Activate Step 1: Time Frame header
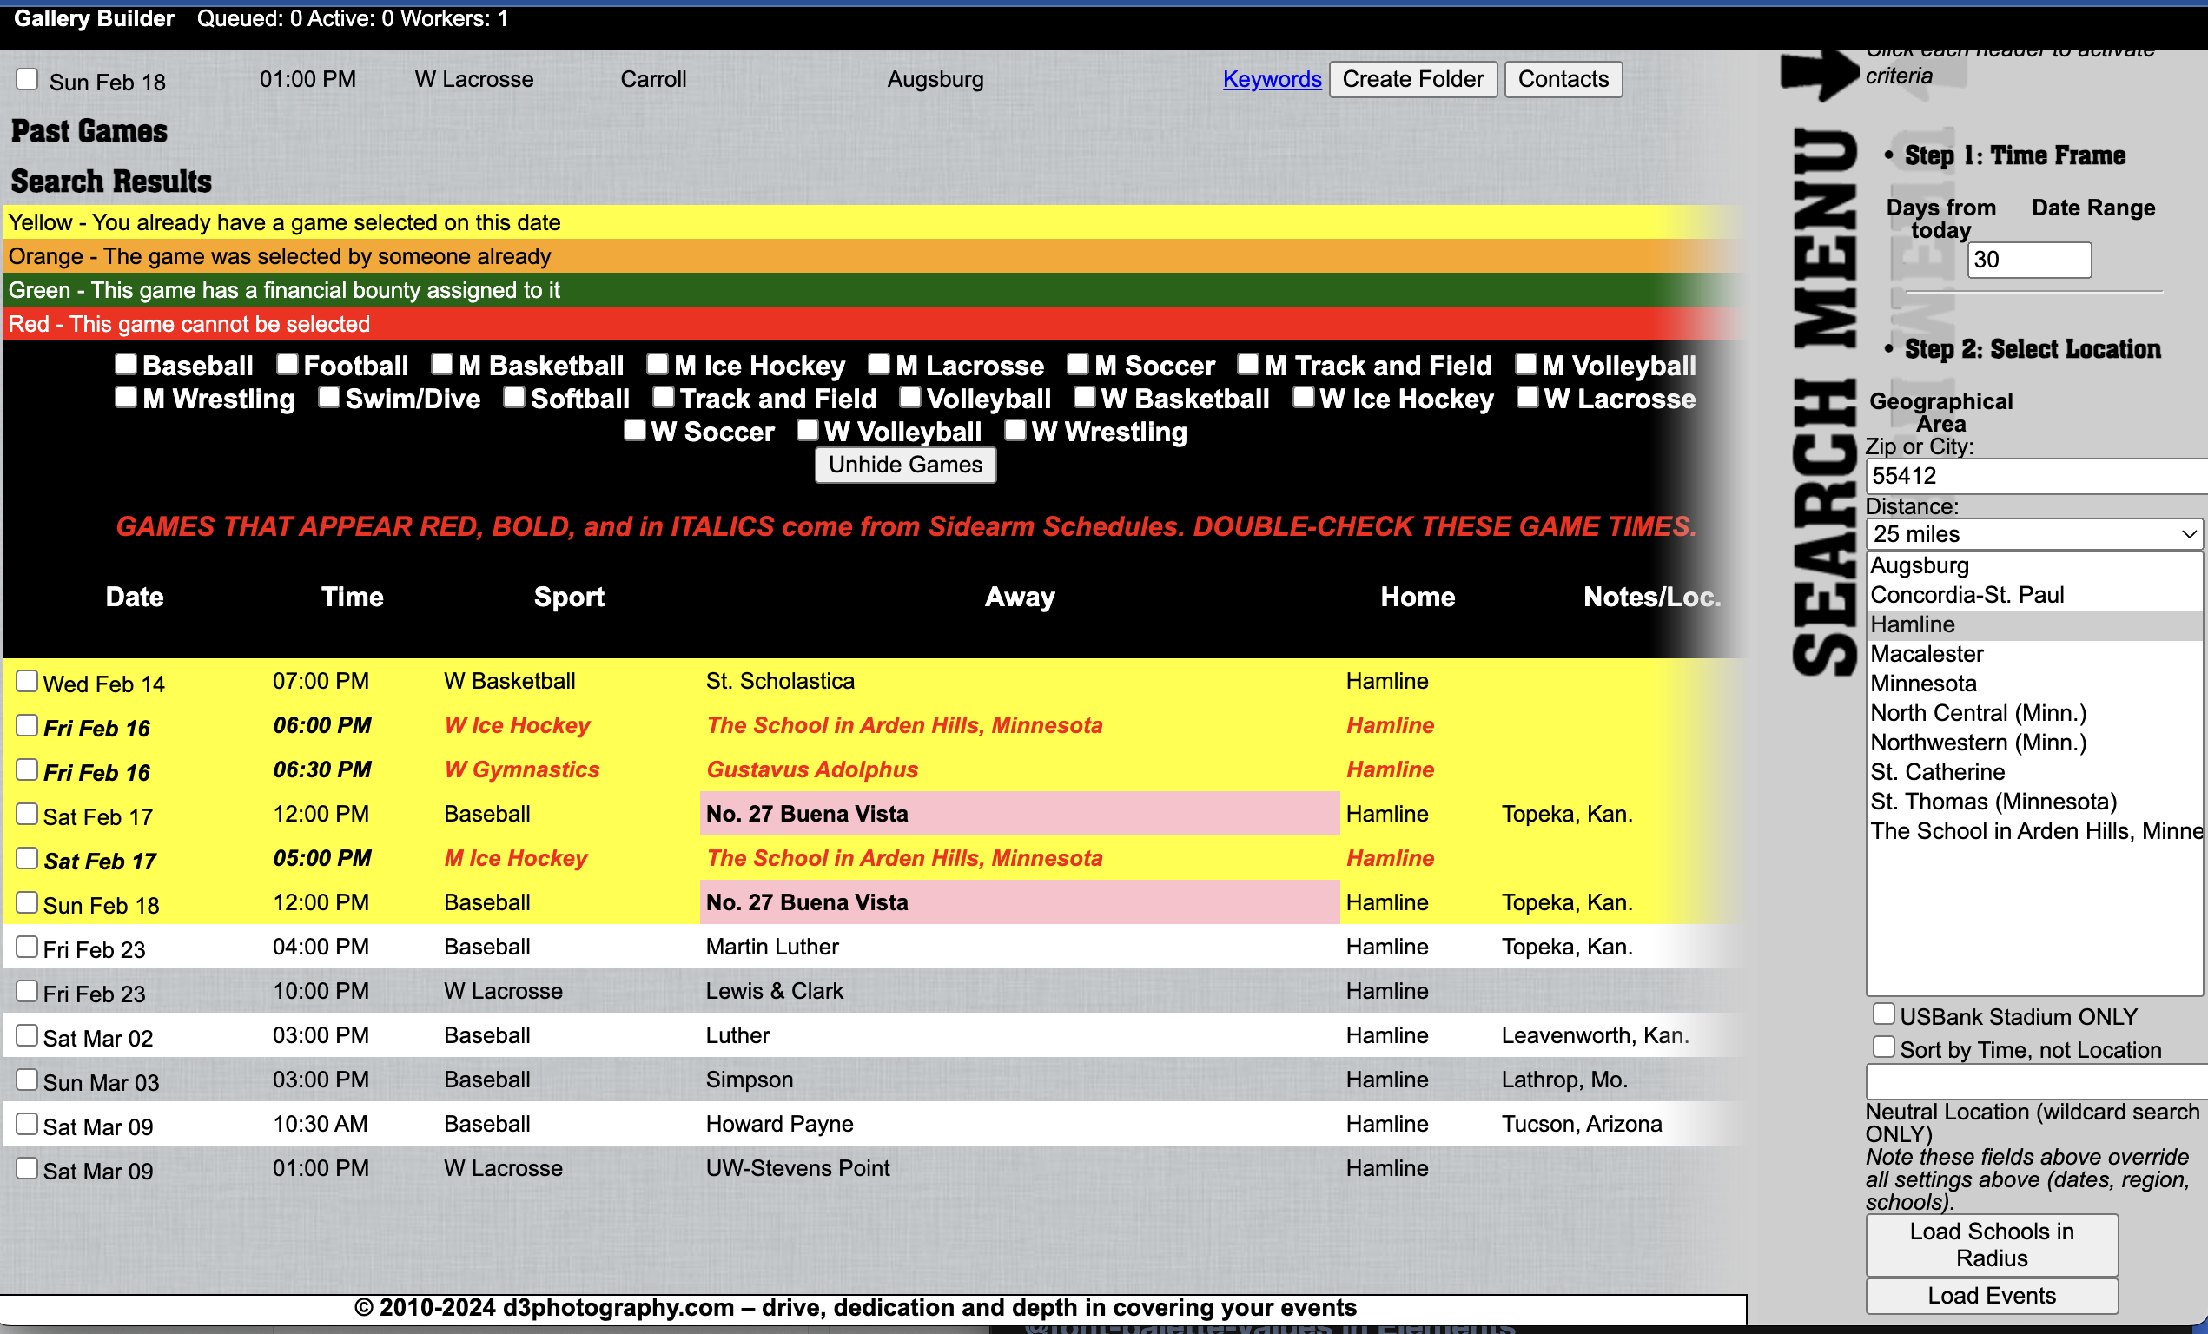The height and width of the screenshot is (1334, 2208). 2013,155
